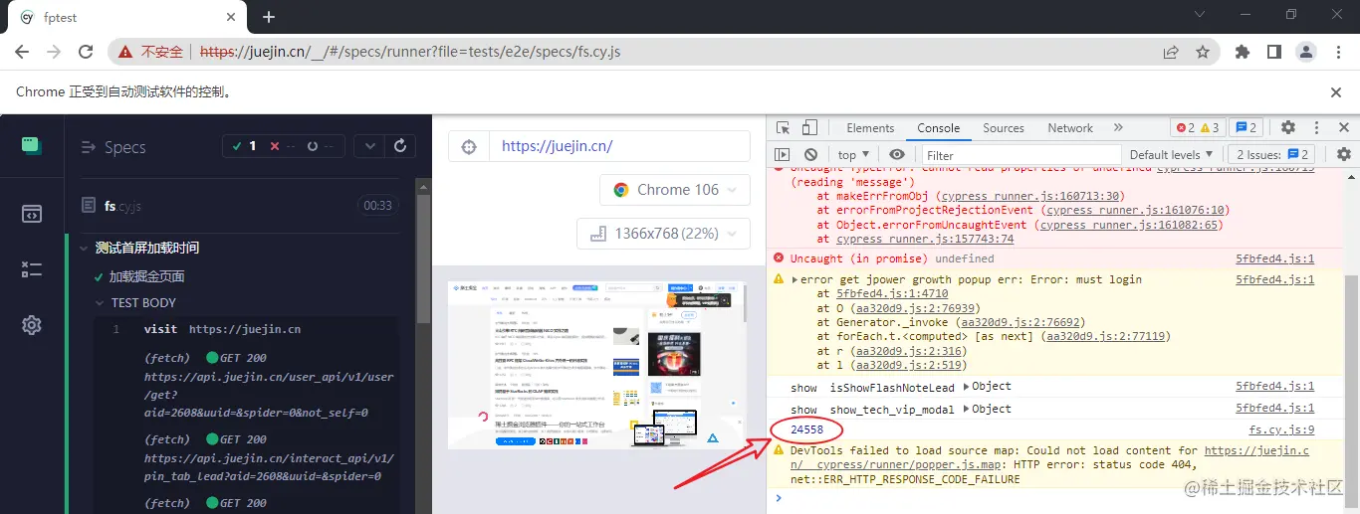Click the DevTools inspect element icon
Image resolution: width=1360 pixels, height=514 pixels.
coord(784,127)
